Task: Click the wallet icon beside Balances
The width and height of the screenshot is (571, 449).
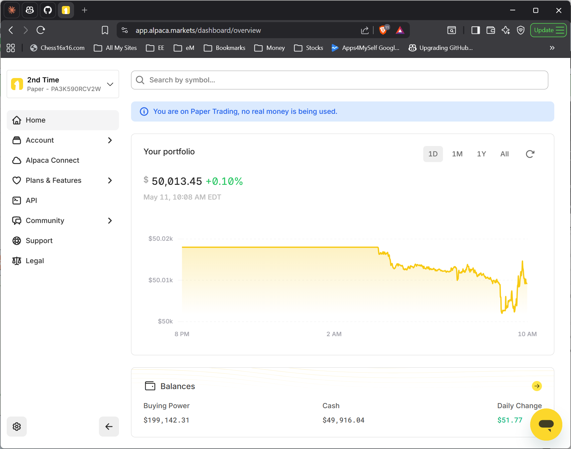Action: coord(150,386)
